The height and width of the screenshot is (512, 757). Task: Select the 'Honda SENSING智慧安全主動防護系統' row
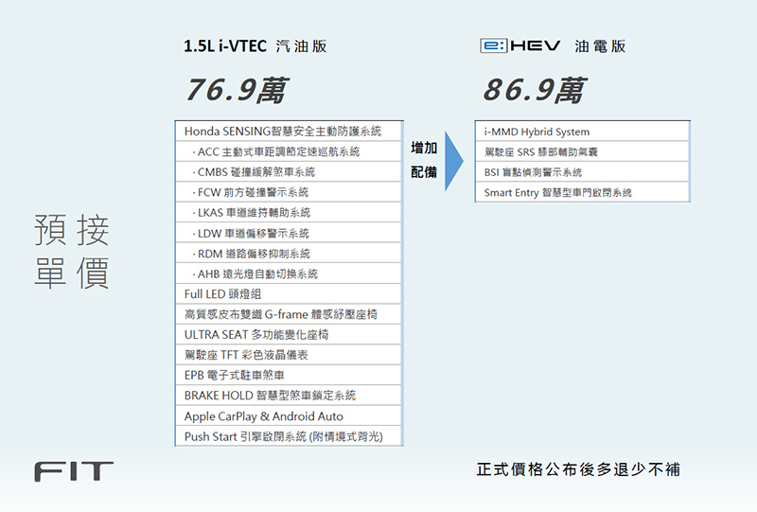pos(289,131)
